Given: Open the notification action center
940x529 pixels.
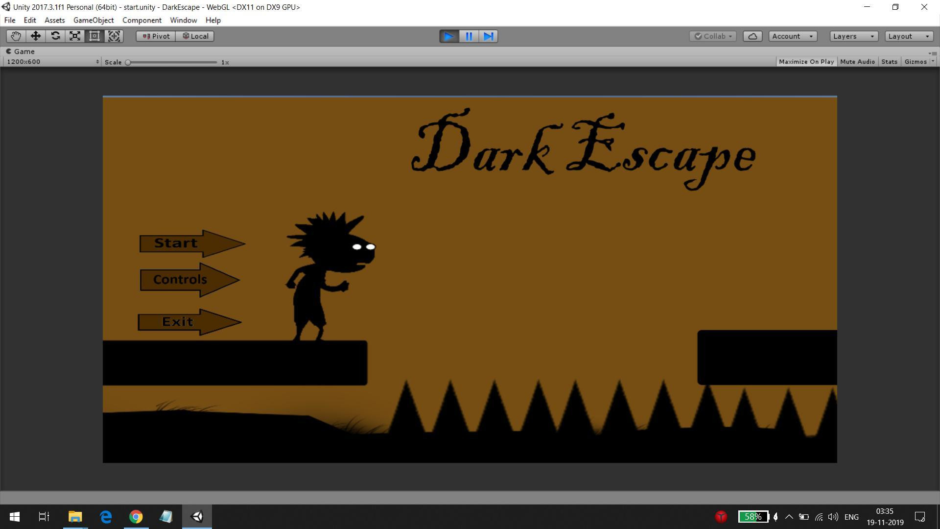Looking at the screenshot, I should click(920, 517).
